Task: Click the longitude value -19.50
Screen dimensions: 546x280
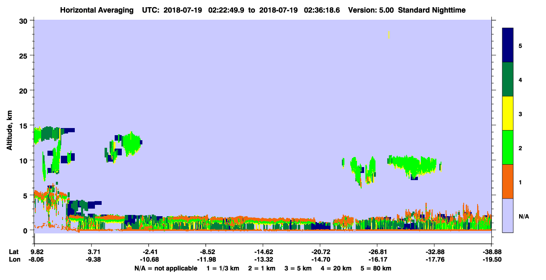Action: pos(491,259)
